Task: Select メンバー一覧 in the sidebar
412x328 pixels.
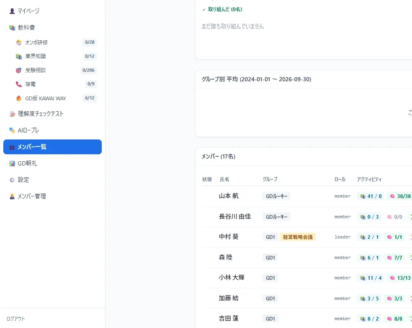Action: point(52,147)
